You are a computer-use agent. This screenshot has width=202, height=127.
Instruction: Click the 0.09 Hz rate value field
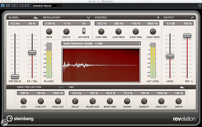tap(50, 24)
